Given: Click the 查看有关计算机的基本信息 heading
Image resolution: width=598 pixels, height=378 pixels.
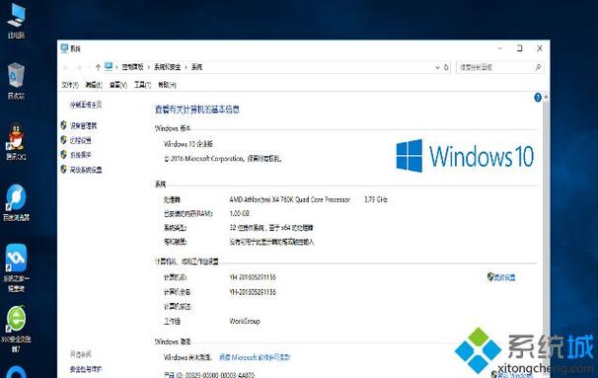Looking at the screenshot, I should [197, 110].
